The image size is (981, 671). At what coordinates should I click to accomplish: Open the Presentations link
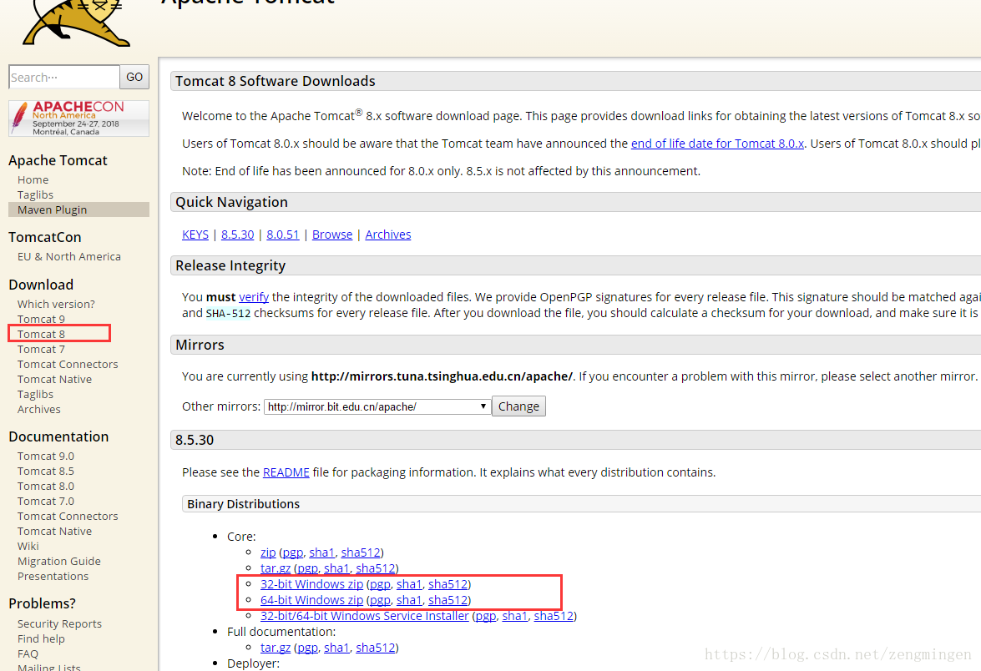coord(53,577)
